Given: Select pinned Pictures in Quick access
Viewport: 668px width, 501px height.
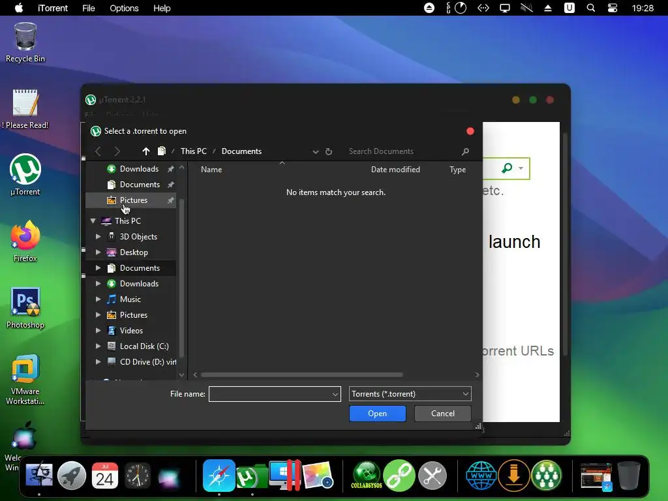Looking at the screenshot, I should coord(131,200).
